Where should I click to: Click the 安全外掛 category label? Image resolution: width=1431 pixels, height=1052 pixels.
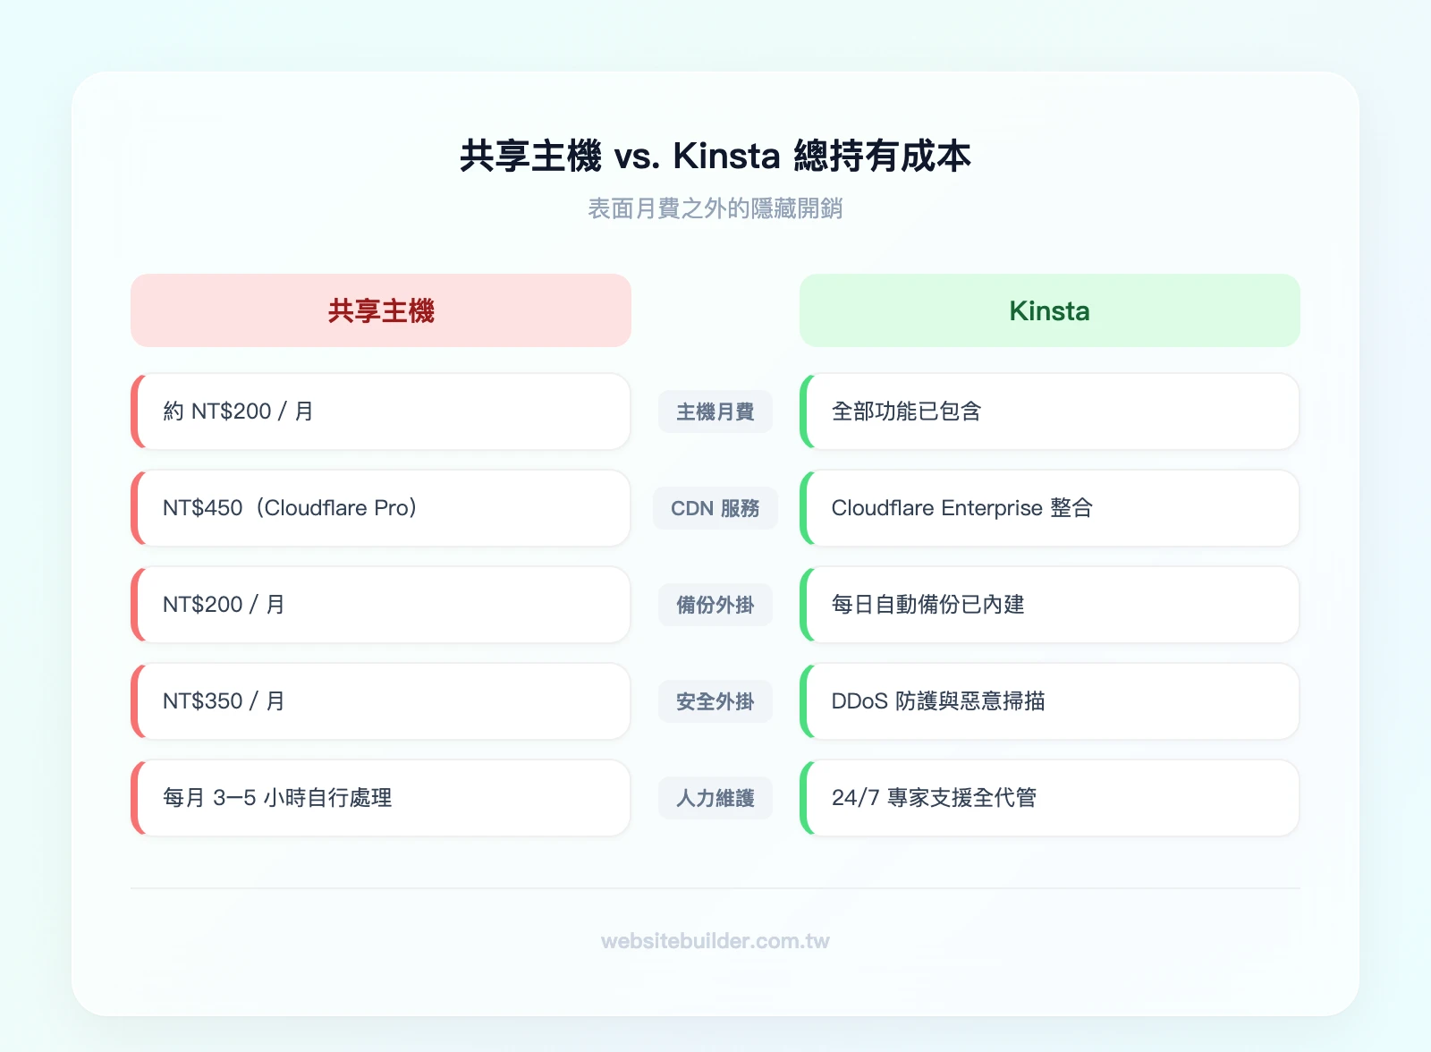pyautogui.click(x=715, y=701)
